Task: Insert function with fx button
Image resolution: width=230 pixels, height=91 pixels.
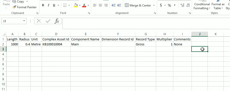Action: (x=57, y=21)
